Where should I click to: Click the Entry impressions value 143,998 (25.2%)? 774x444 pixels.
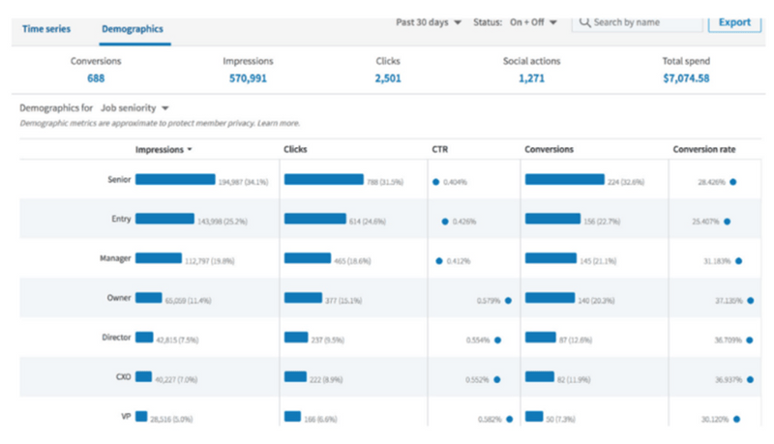[x=223, y=222]
